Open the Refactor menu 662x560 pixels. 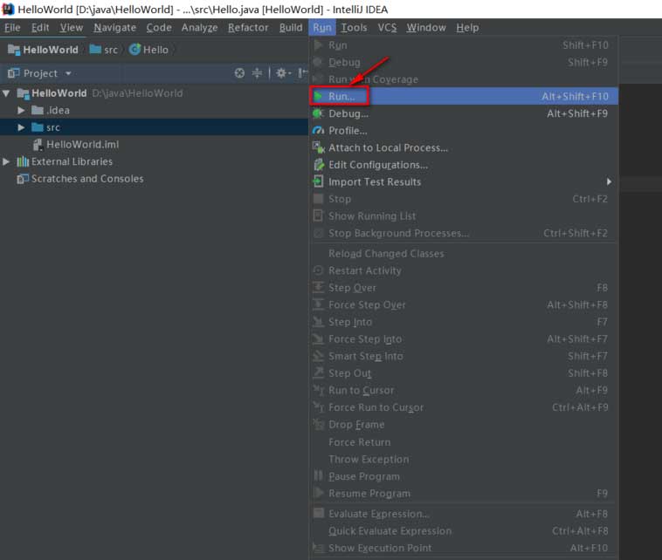[x=248, y=27]
